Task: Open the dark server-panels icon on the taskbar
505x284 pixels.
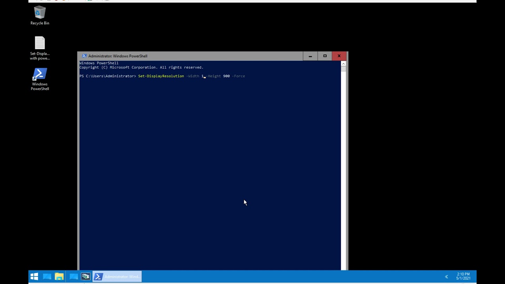Action: click(86, 277)
